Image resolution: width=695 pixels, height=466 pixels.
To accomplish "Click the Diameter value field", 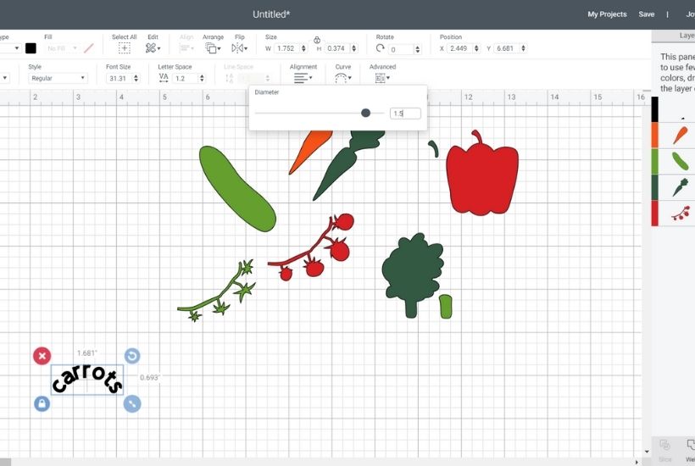I will point(405,114).
